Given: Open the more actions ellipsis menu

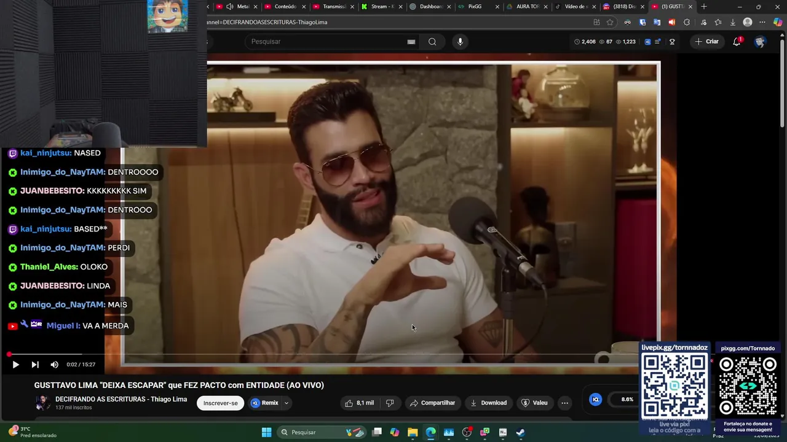Looking at the screenshot, I should click(564, 403).
